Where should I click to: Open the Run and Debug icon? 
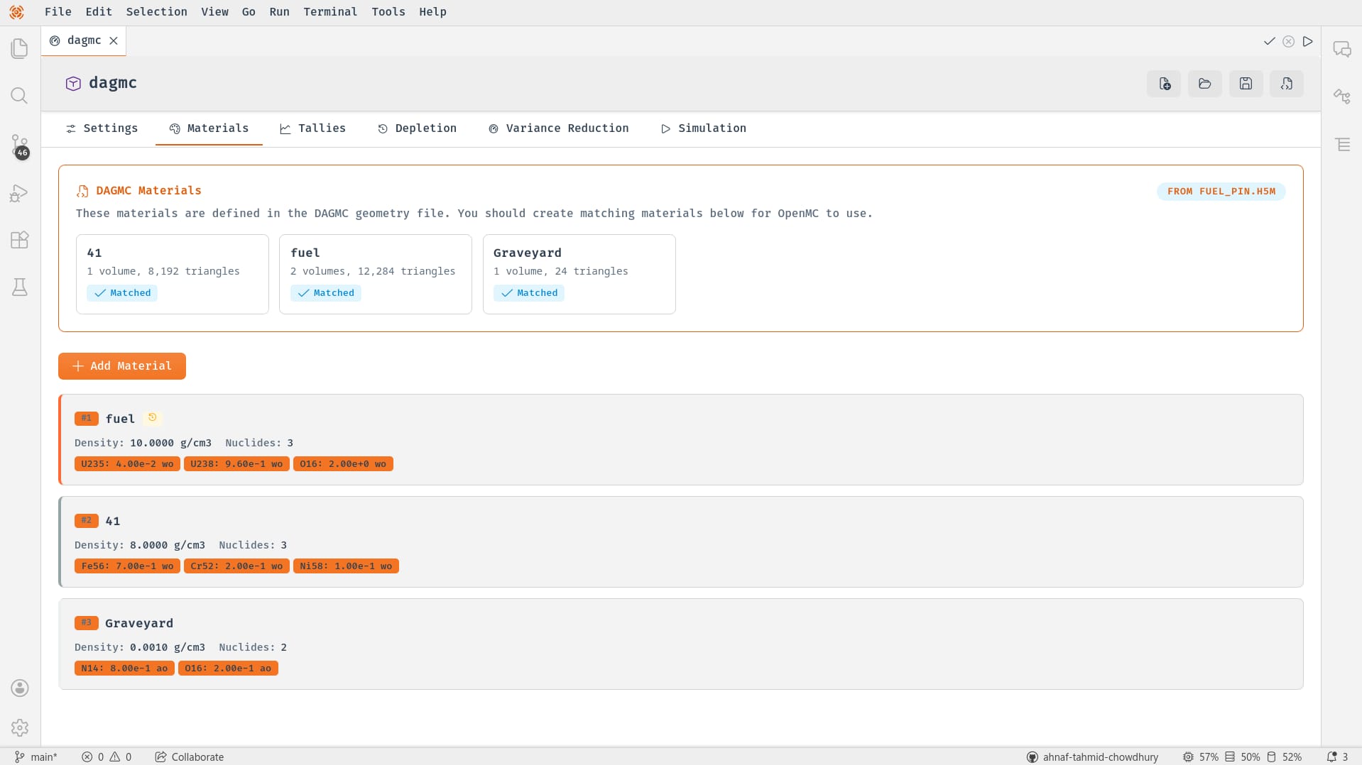[x=20, y=194]
